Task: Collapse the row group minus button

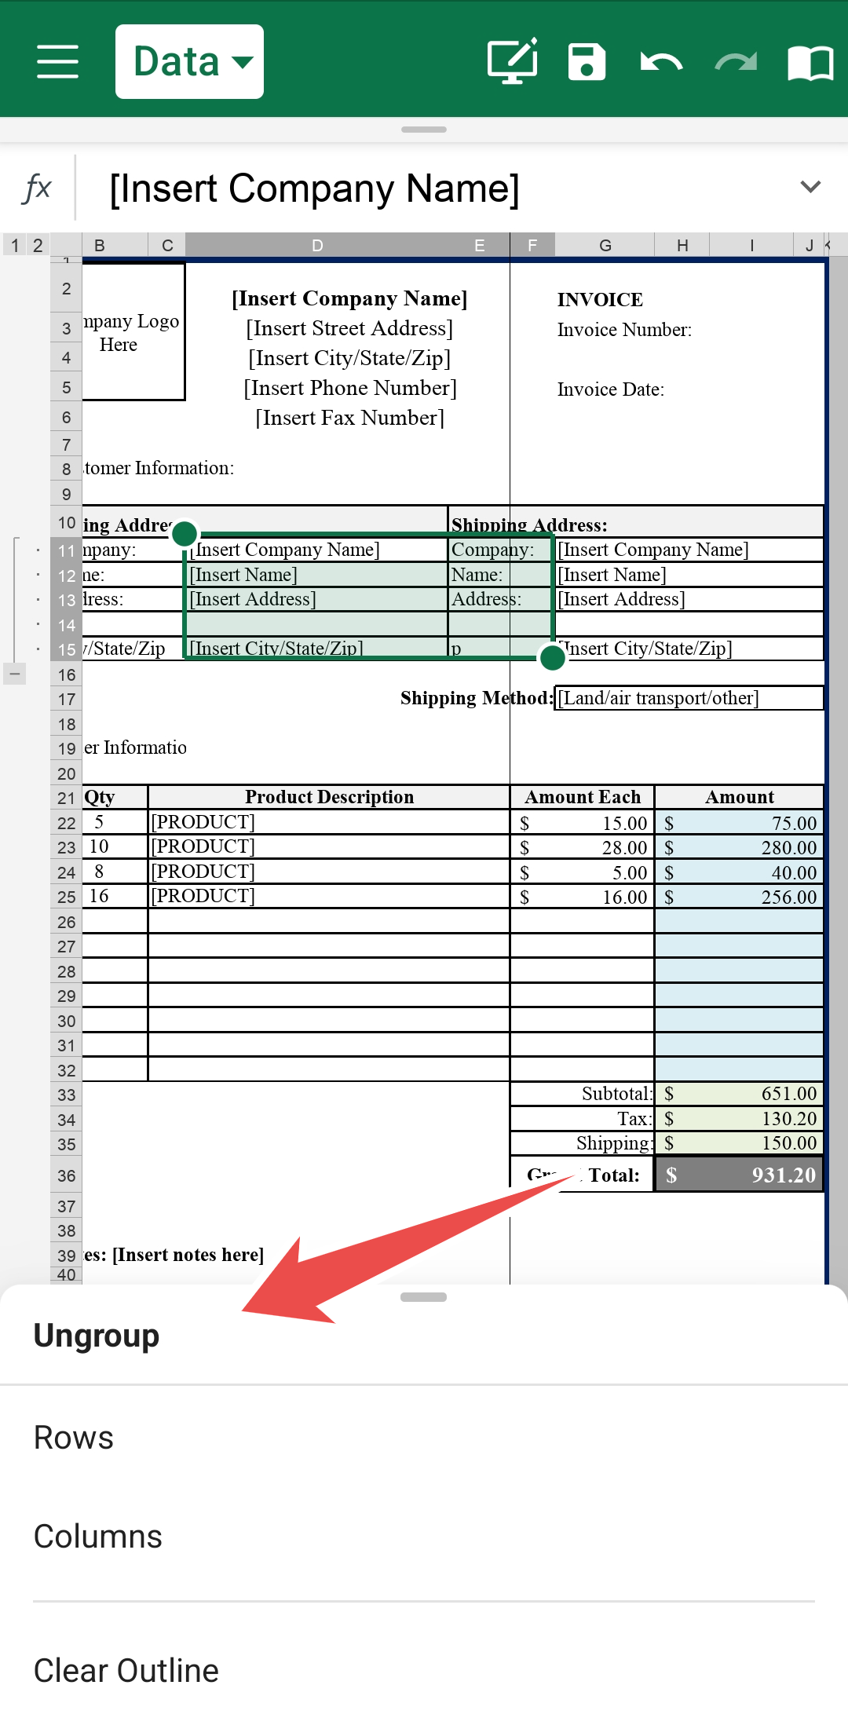Action: coord(14,674)
